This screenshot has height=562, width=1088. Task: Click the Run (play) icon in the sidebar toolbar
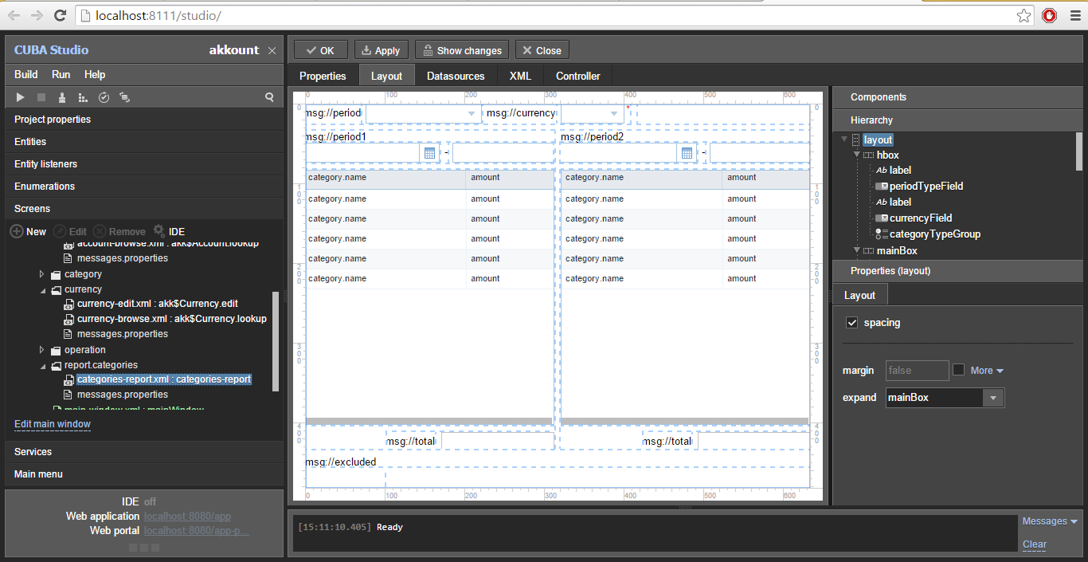[x=21, y=97]
